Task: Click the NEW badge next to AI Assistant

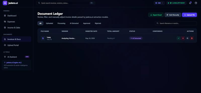Action: [x=27, y=57]
